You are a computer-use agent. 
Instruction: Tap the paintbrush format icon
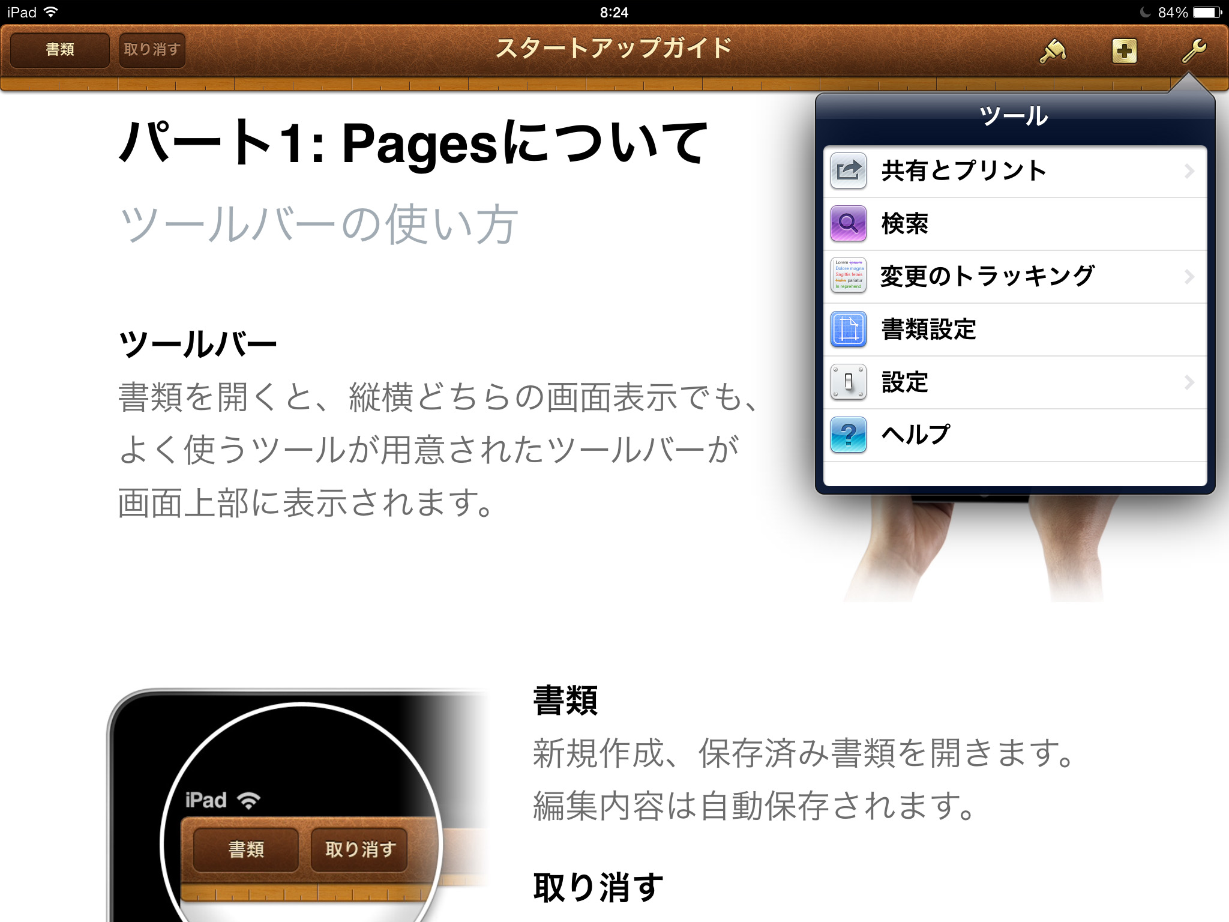[1053, 51]
